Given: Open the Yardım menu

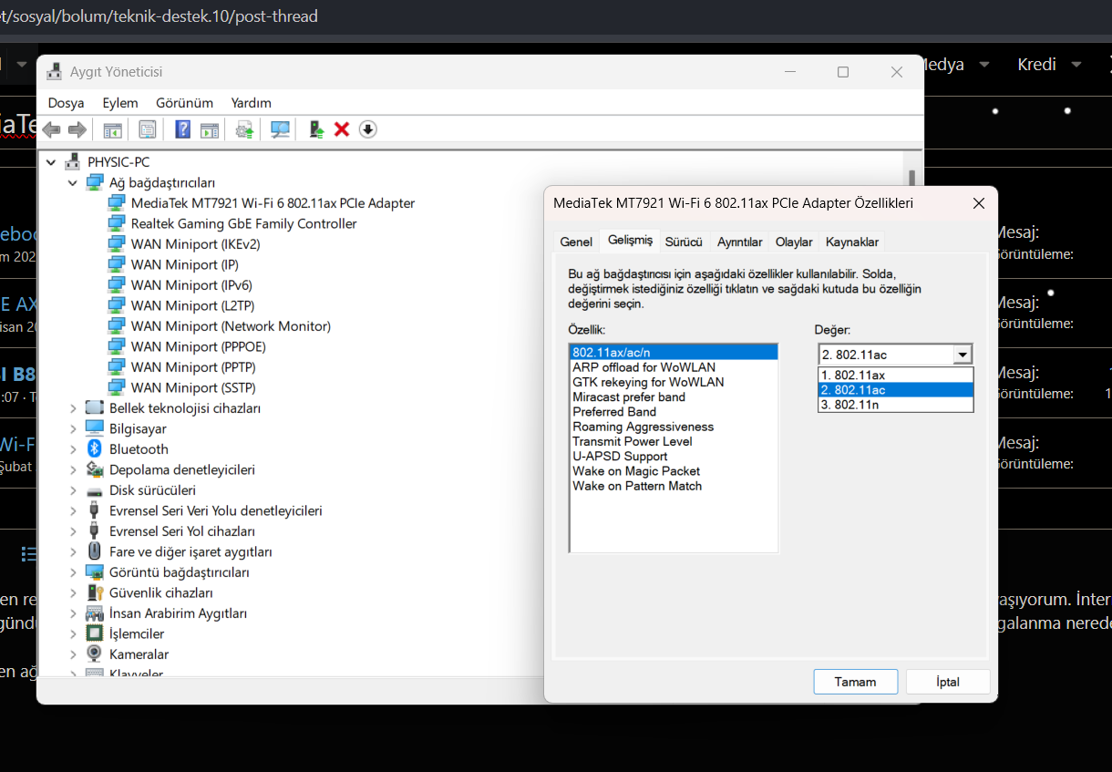Looking at the screenshot, I should coord(252,103).
